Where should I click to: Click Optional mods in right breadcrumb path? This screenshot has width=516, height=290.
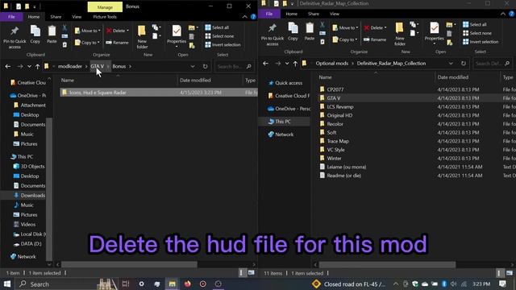(x=331, y=64)
